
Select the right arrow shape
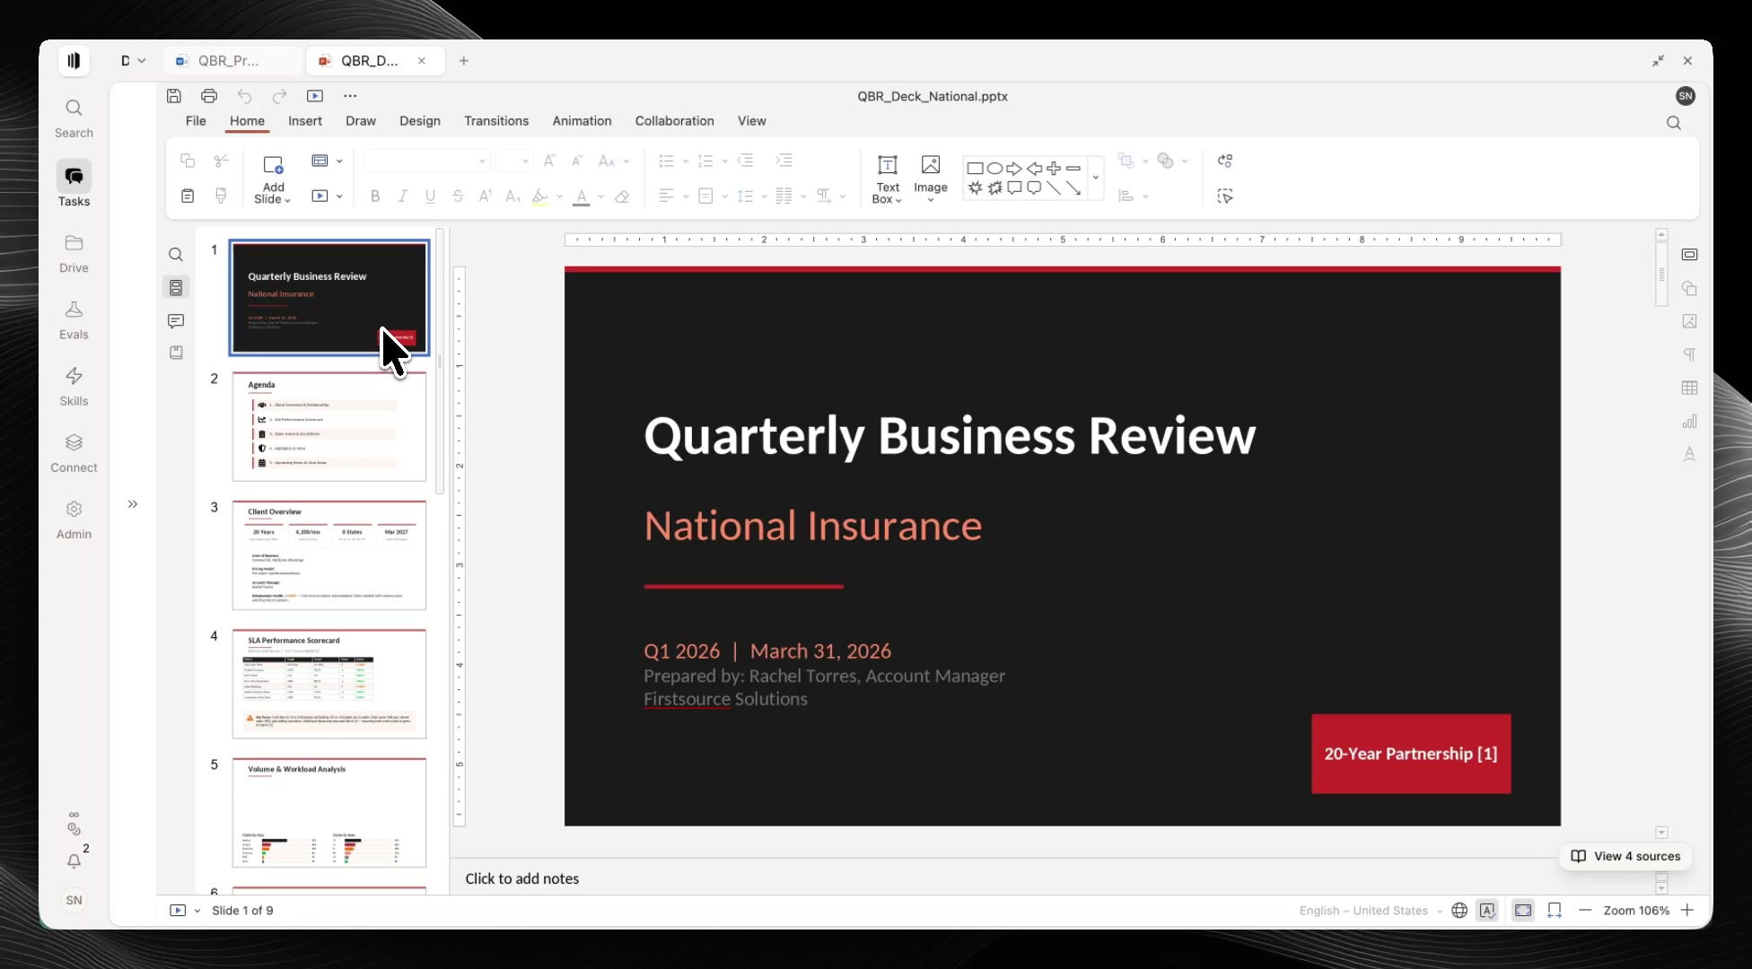coord(1014,169)
